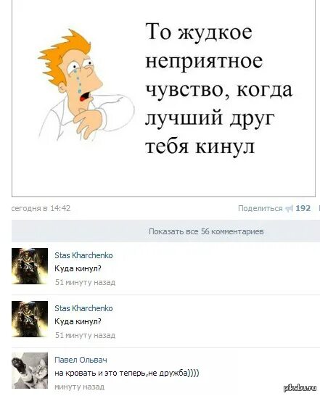This screenshot has width=320, height=396.
Task: Open the post timestamp 'сегодня в 14:42'
Action: click(x=41, y=208)
